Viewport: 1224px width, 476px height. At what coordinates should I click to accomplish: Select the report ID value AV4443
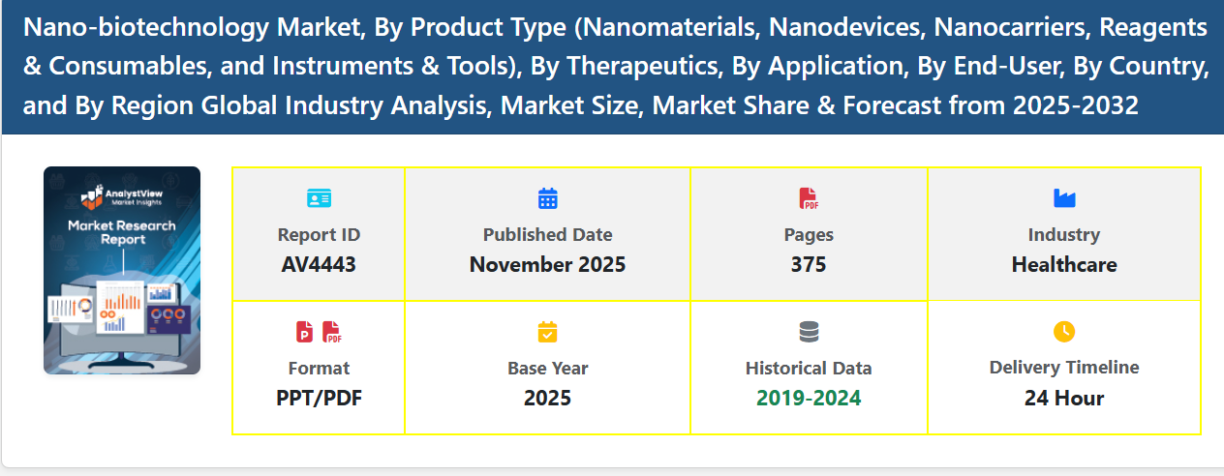pos(319,265)
